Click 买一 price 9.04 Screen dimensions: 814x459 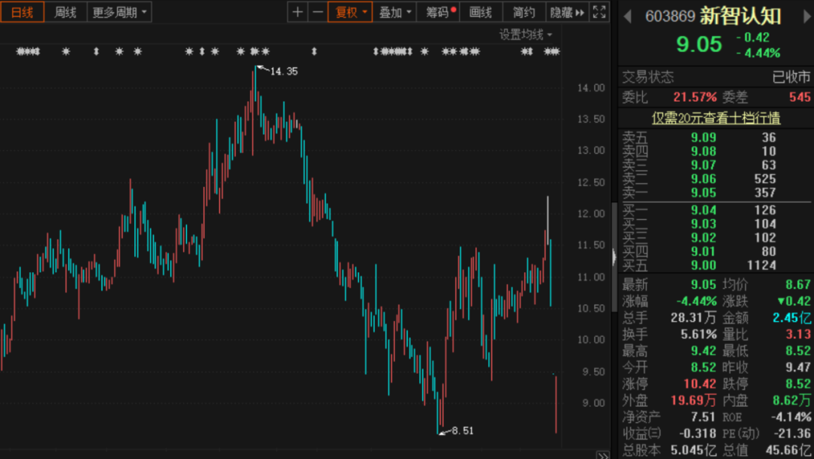click(703, 210)
